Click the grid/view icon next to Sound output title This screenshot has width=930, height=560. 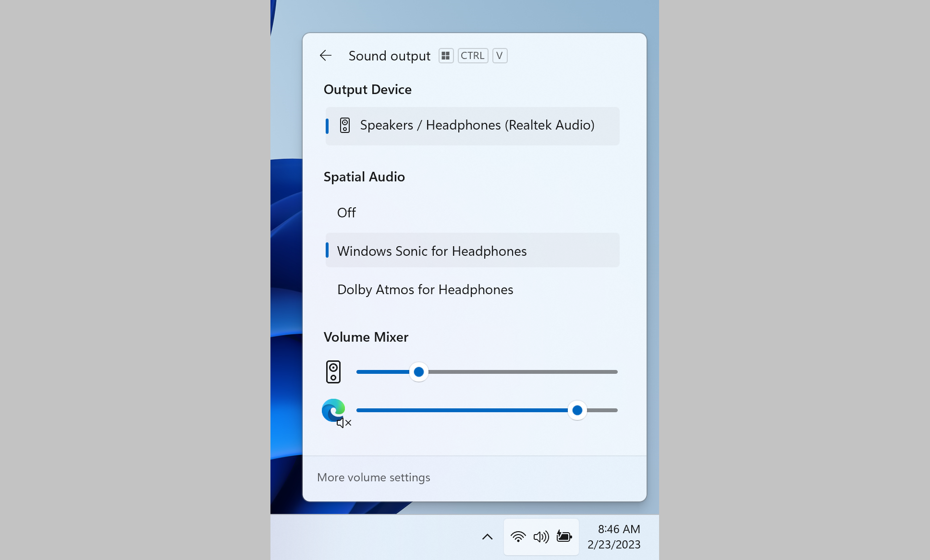point(445,56)
